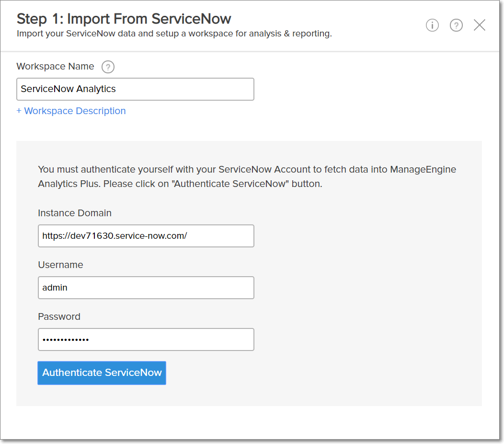Edit the Instance Domain field
Viewport: 504px width, 444px height.
[x=146, y=236]
